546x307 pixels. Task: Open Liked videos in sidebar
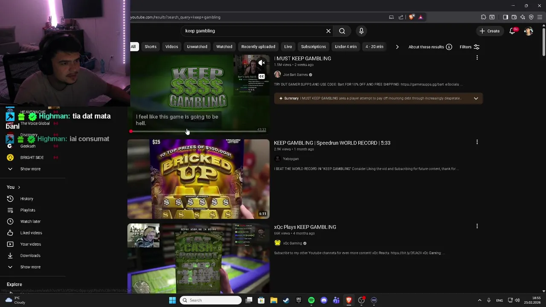click(31, 233)
